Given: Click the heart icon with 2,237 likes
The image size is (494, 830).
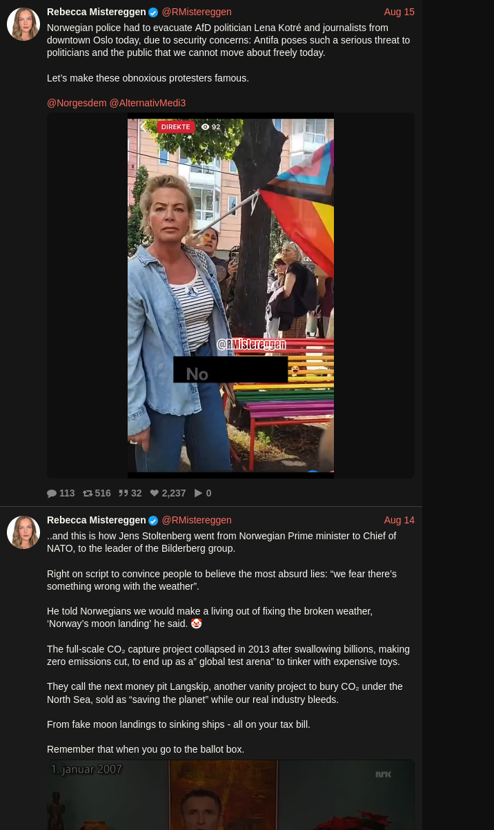Looking at the screenshot, I should pyautogui.click(x=155, y=493).
